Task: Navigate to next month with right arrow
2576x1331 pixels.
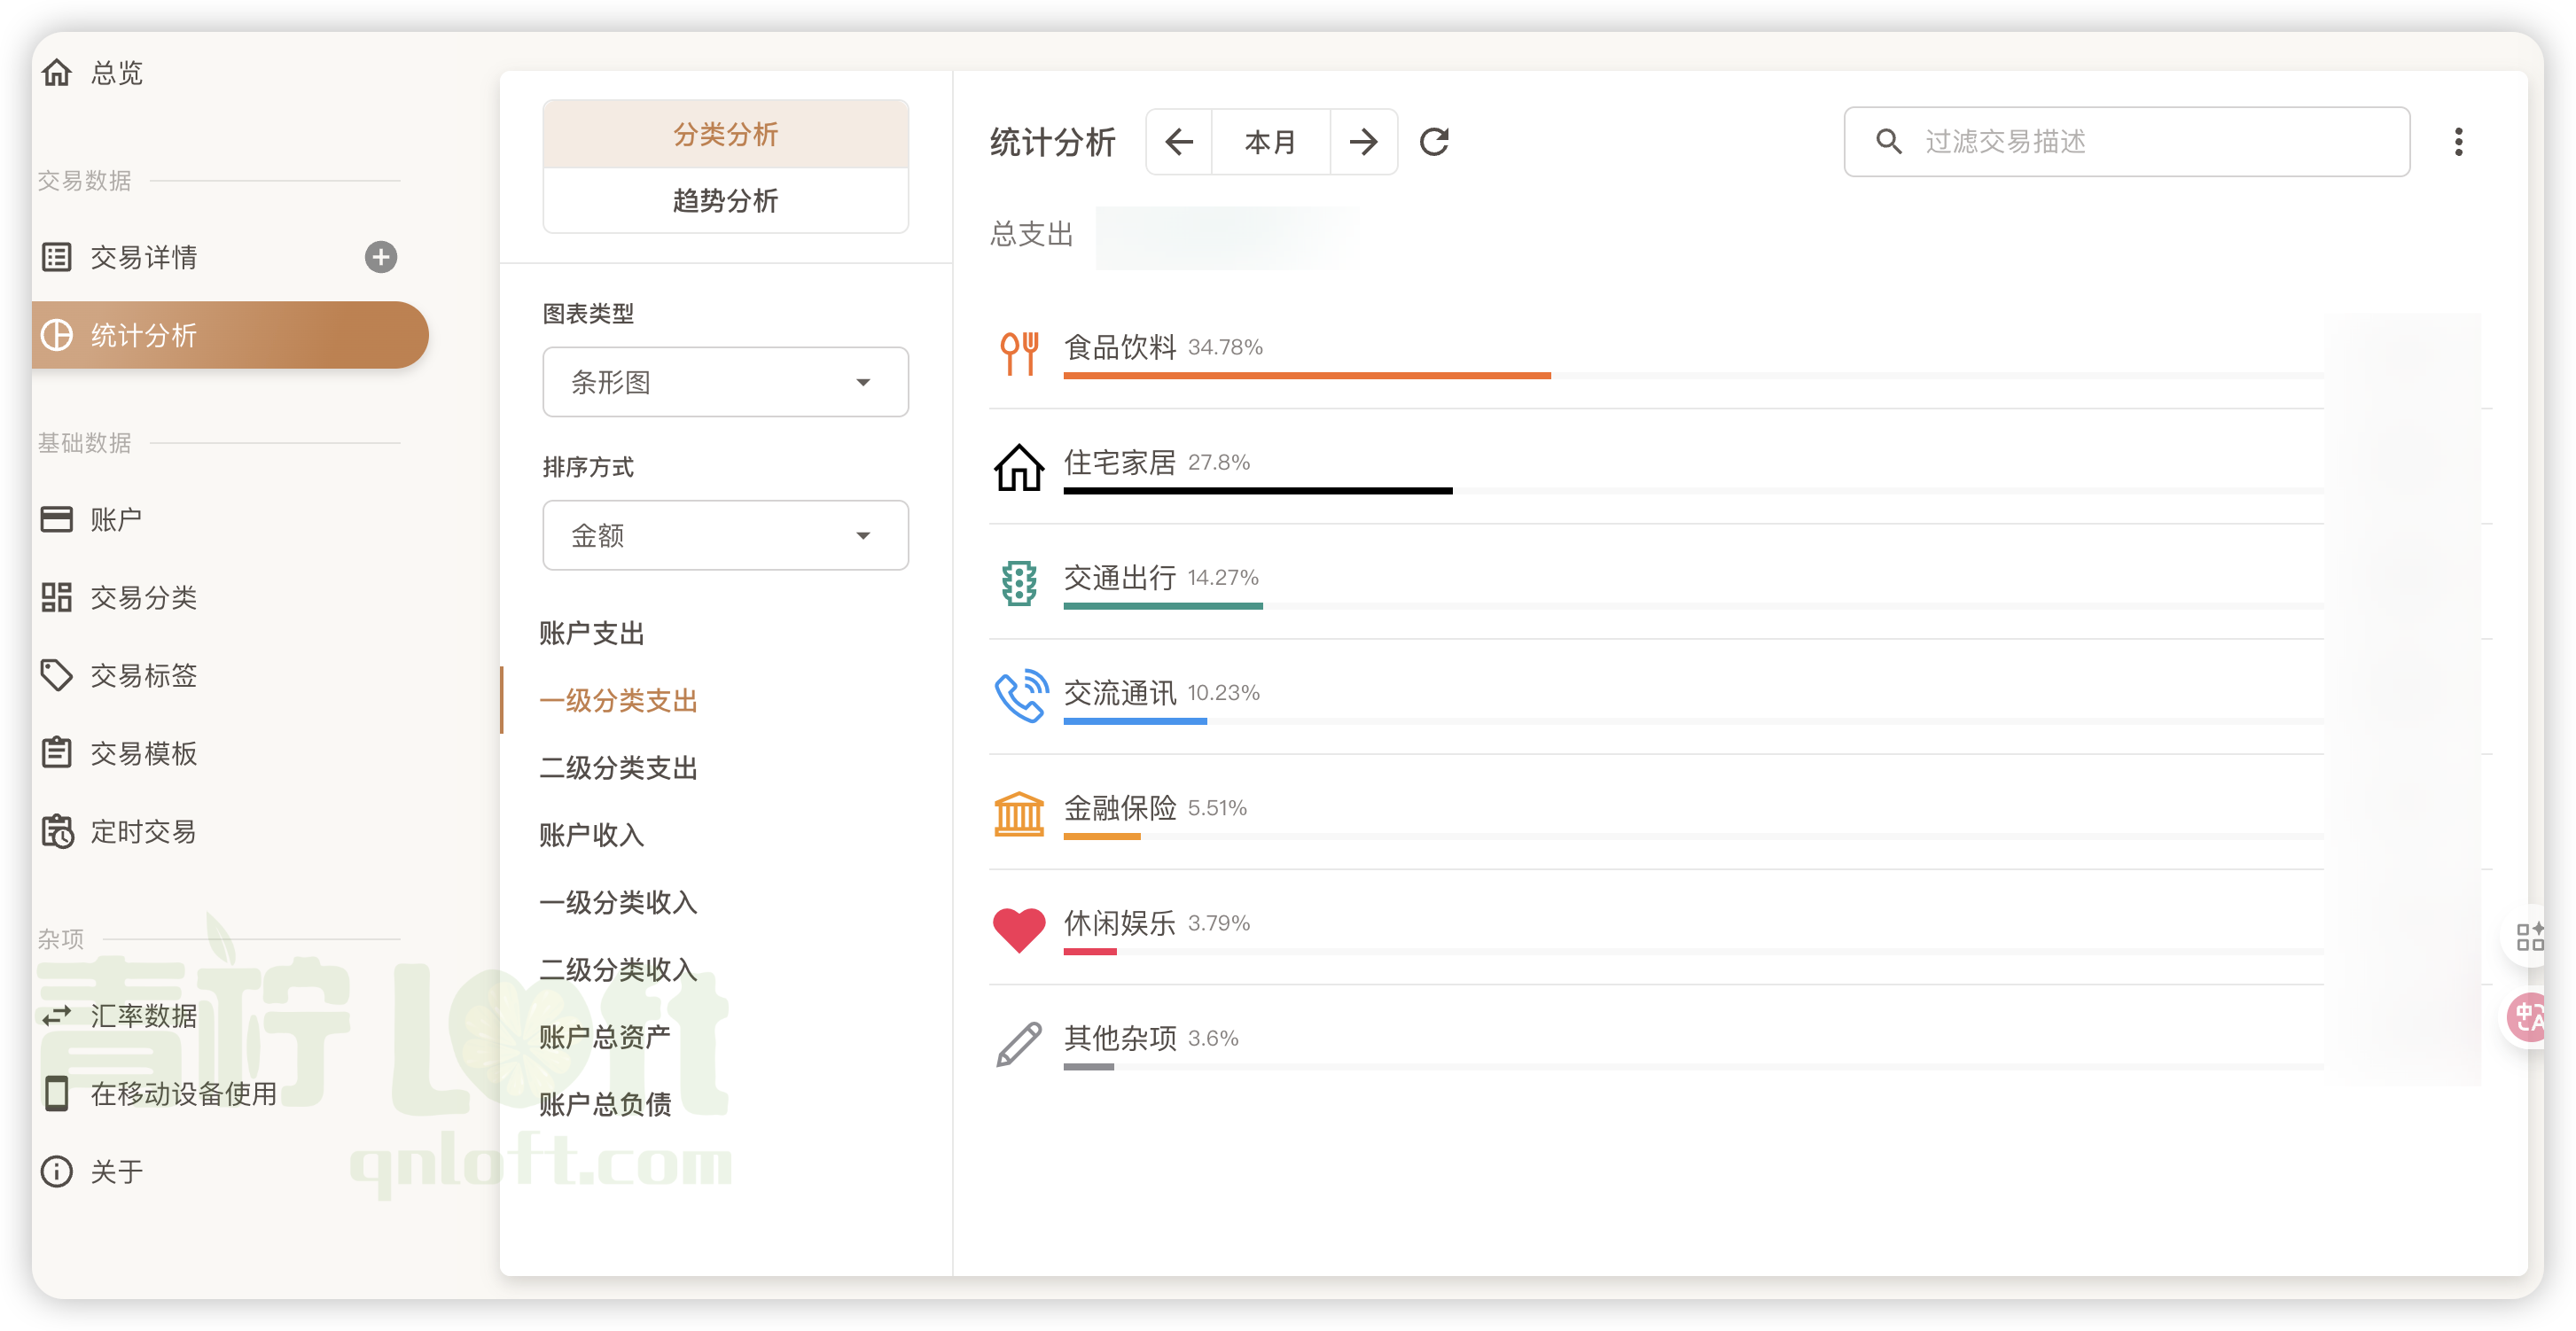Action: [1364, 142]
